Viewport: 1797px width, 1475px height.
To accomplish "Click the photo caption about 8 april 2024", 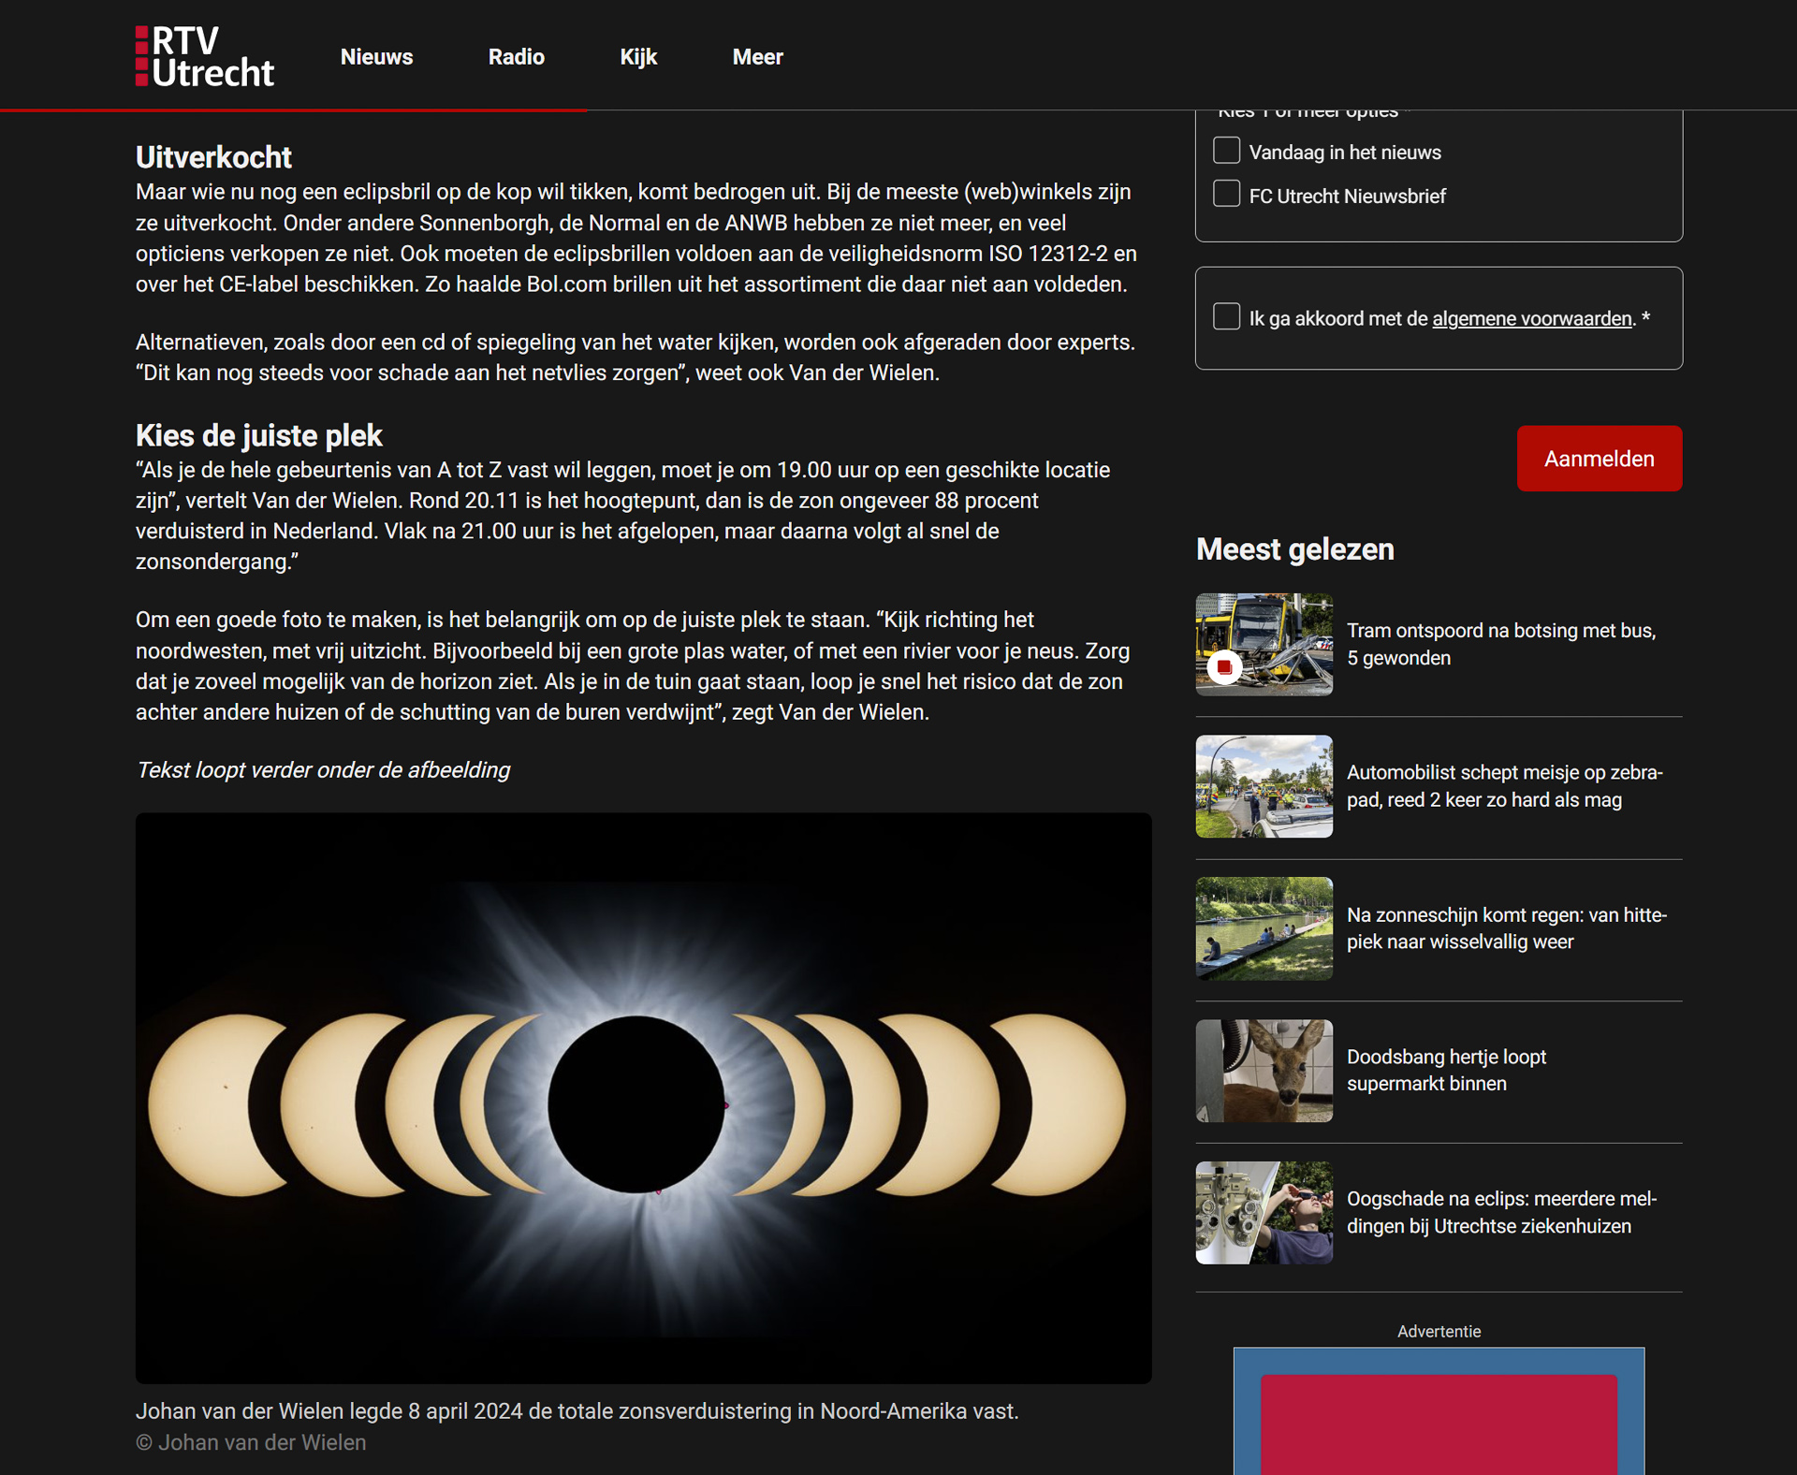I will (x=577, y=1411).
